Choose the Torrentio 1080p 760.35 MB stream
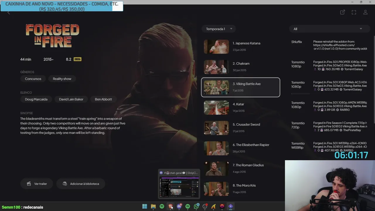The image size is (375, 211). 329,66
